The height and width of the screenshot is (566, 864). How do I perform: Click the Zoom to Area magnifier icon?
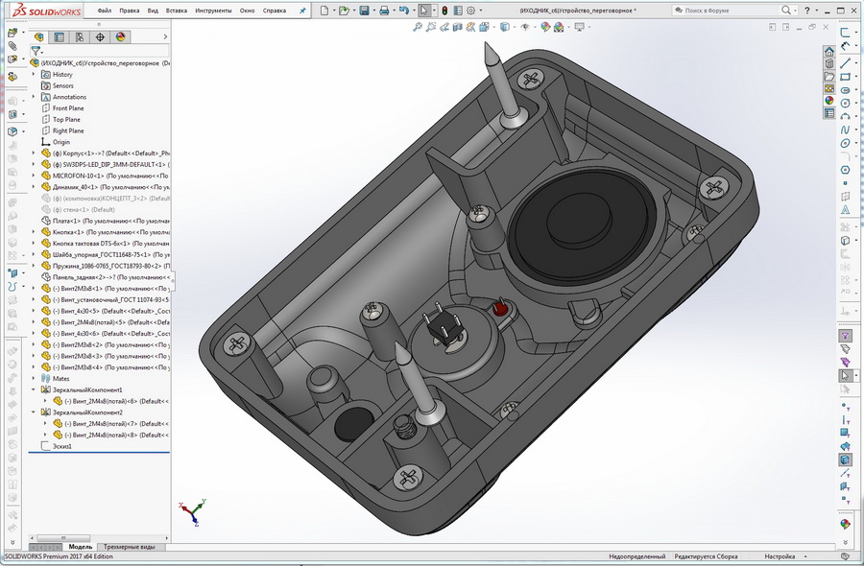tap(429, 27)
